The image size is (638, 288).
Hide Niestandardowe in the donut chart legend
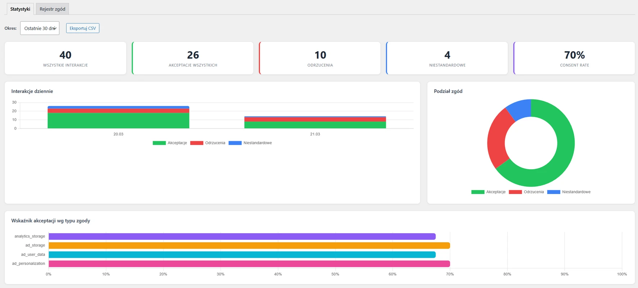click(569, 192)
